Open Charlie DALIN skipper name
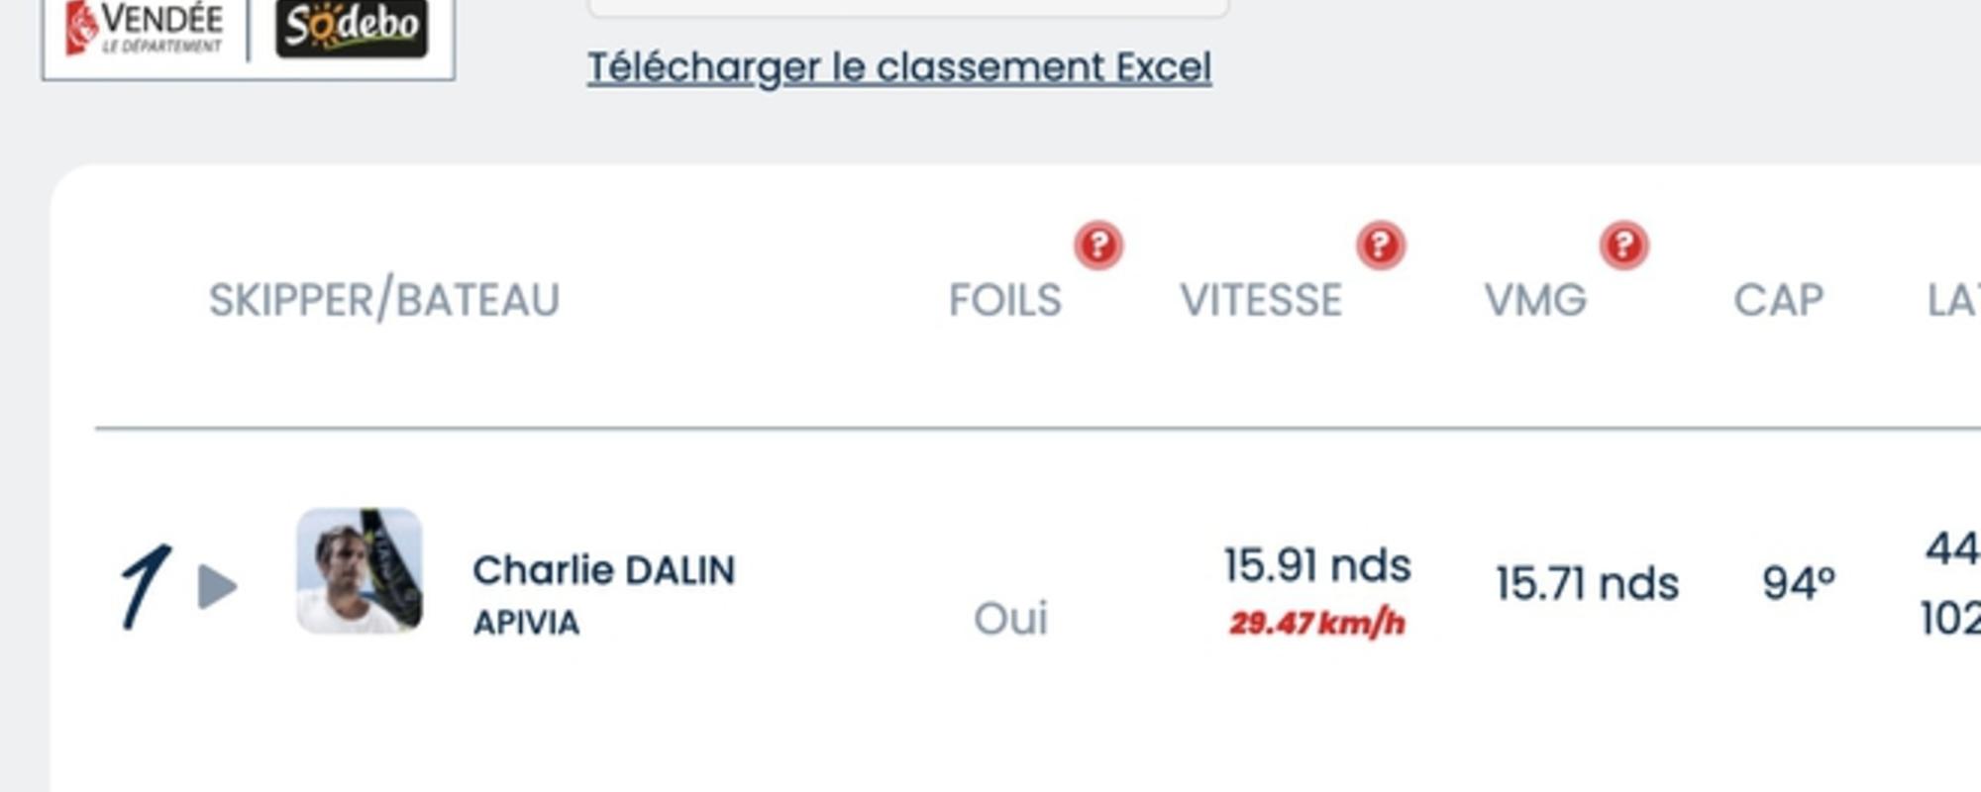Screen dimensions: 1981x792 603,570
